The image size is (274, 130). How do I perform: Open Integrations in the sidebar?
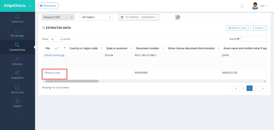(17, 75)
